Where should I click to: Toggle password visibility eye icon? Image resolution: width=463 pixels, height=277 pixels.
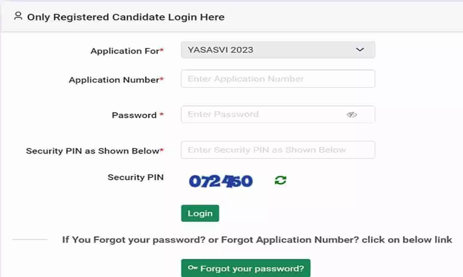click(352, 114)
